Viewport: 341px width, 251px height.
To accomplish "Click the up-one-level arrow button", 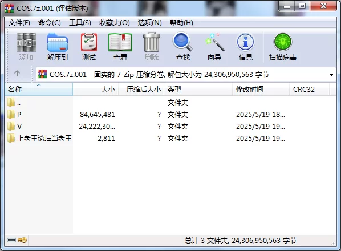I will (17, 73).
